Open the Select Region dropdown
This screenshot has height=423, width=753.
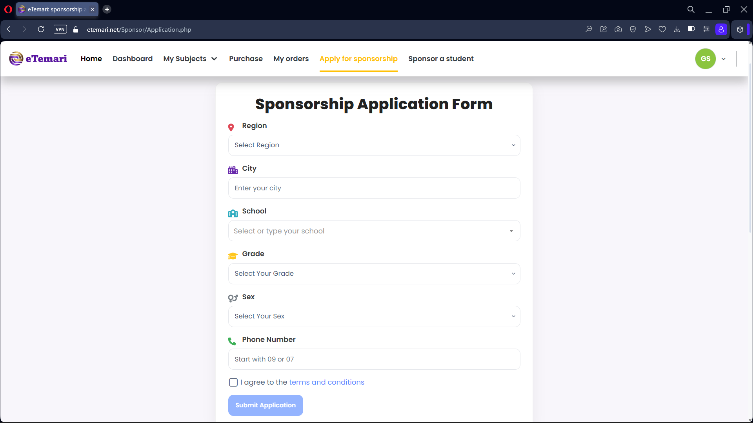pyautogui.click(x=374, y=145)
